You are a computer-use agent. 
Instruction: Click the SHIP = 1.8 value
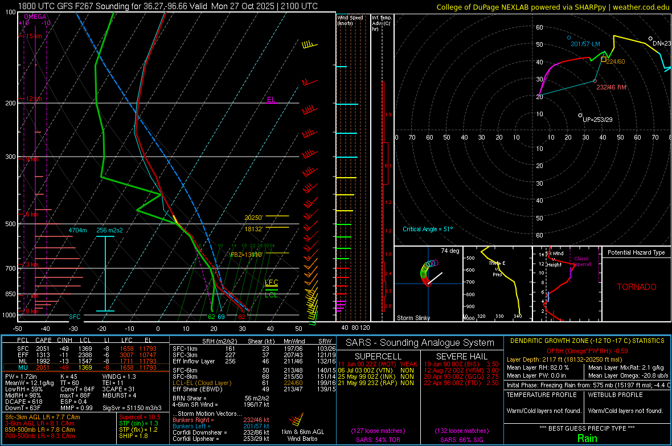[133, 436]
